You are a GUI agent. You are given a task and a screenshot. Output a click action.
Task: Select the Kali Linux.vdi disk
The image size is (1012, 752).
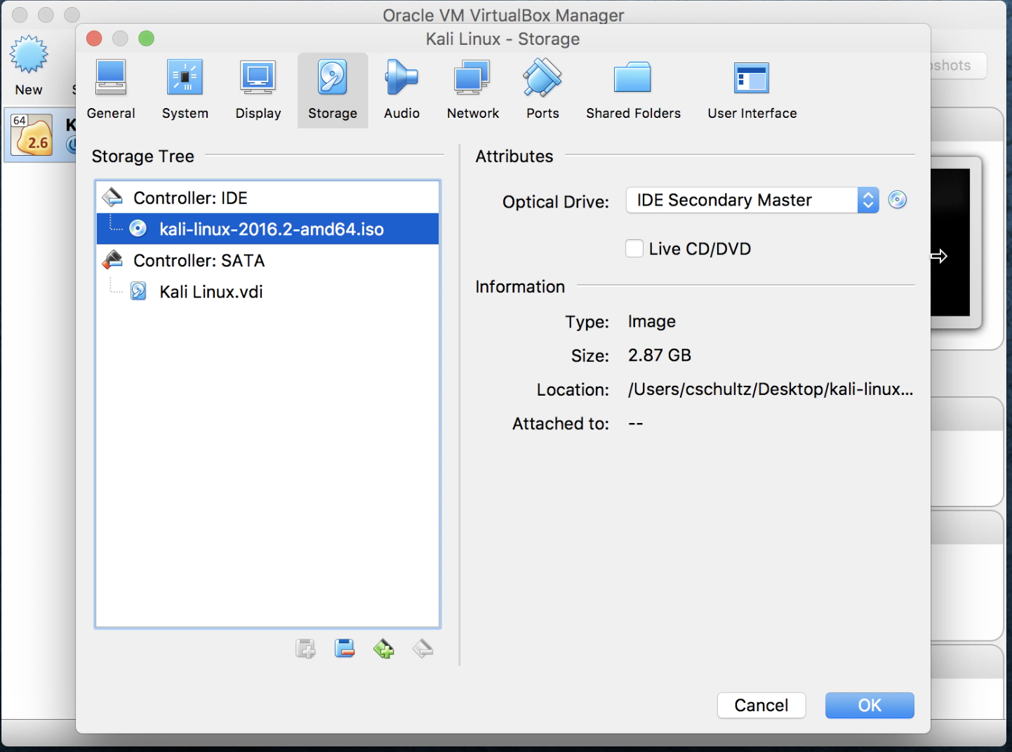click(x=267, y=292)
